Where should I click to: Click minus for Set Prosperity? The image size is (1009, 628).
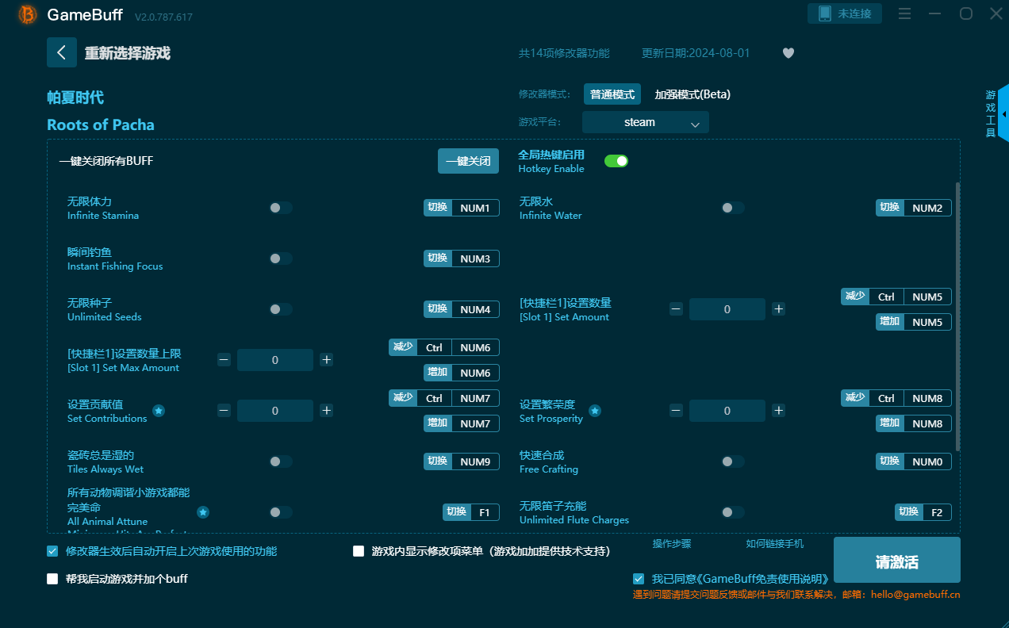click(x=676, y=411)
